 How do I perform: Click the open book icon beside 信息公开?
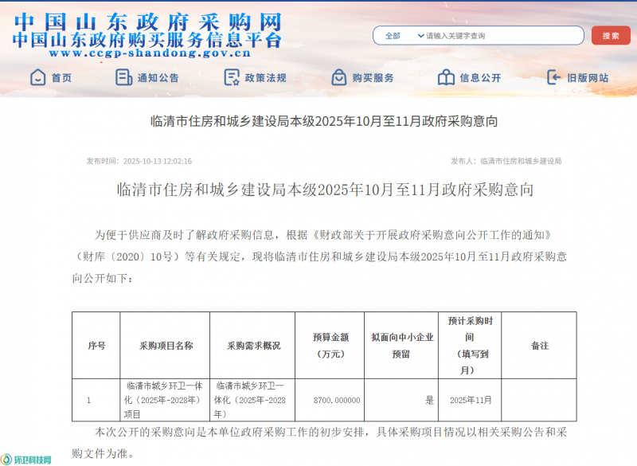pyautogui.click(x=446, y=77)
